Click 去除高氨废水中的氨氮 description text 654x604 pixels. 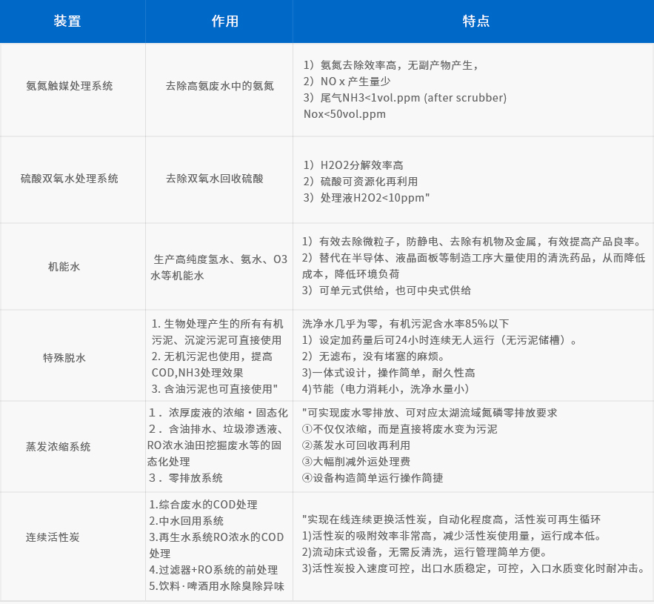[x=220, y=85]
